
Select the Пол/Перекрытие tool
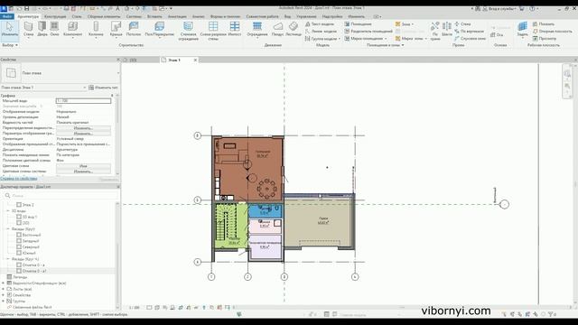click(159, 29)
